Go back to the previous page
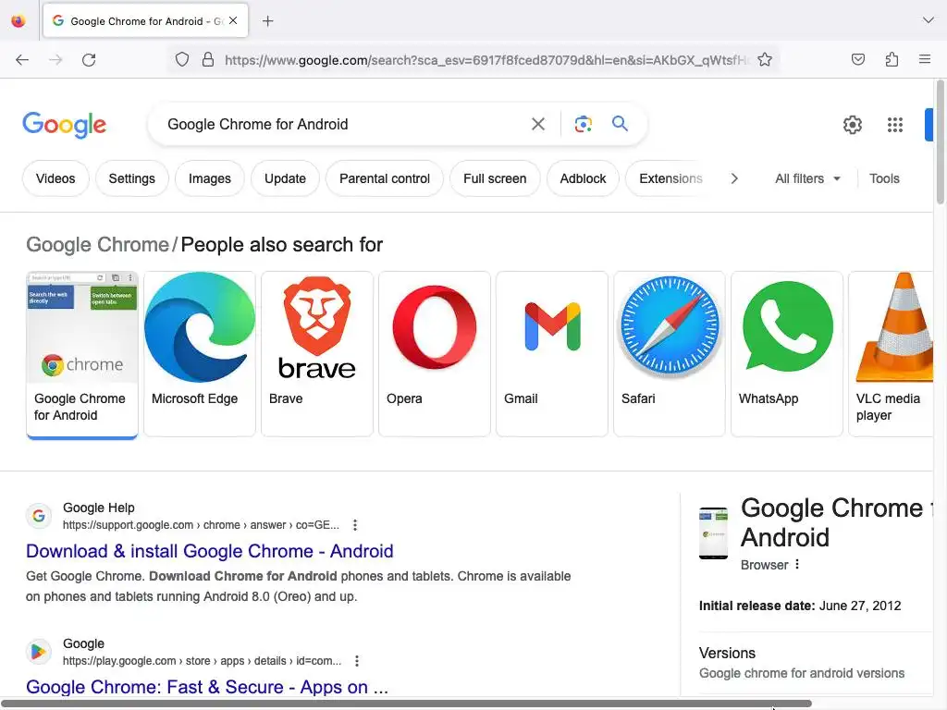Image resolution: width=947 pixels, height=710 pixels. click(x=22, y=59)
